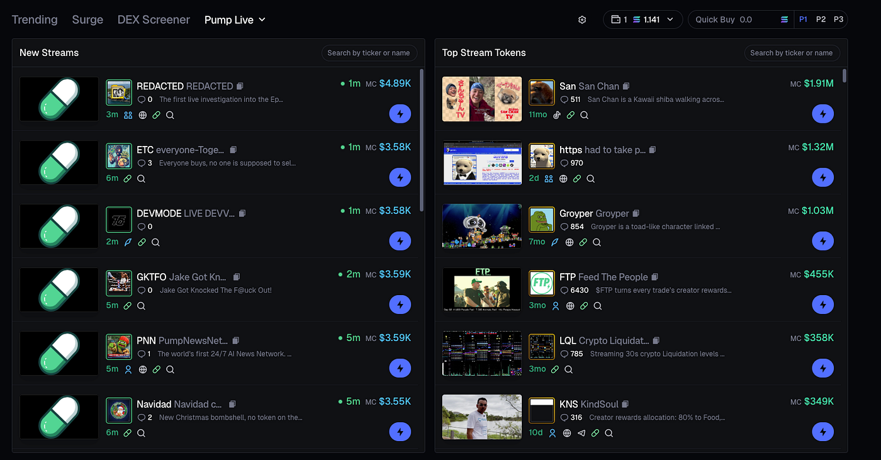Click the Top Stream Tokens scrollbar
Image resolution: width=881 pixels, height=460 pixels.
[x=845, y=76]
